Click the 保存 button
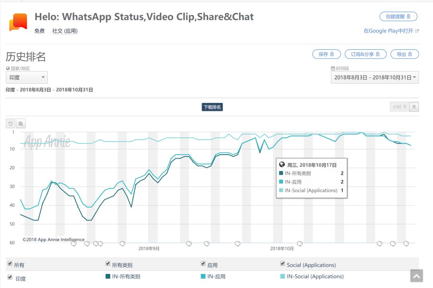 (326, 54)
